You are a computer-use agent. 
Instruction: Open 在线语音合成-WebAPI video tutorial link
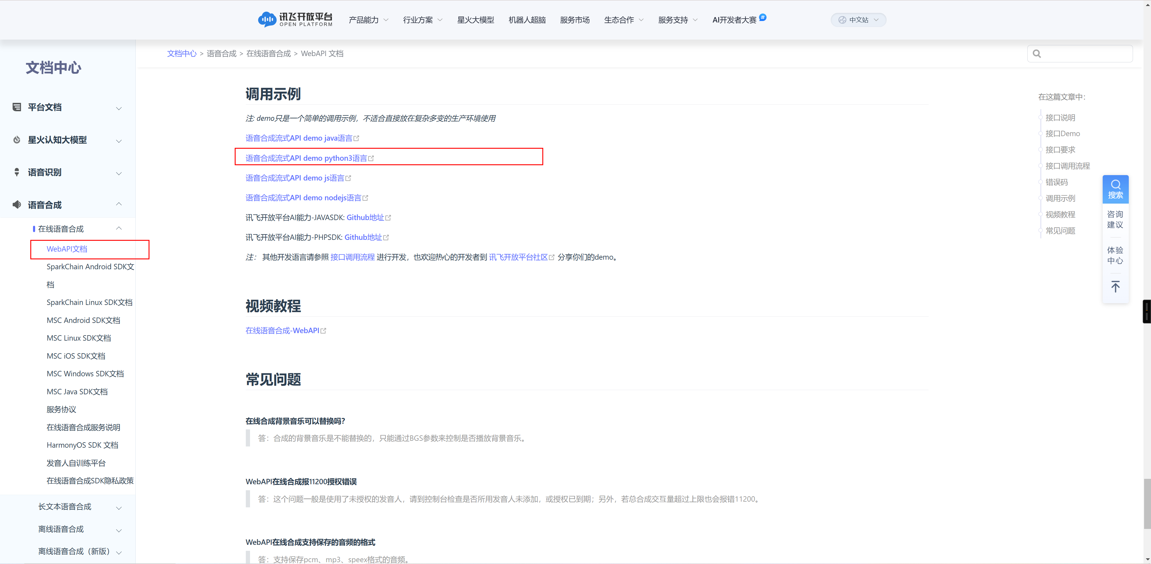[x=282, y=330]
